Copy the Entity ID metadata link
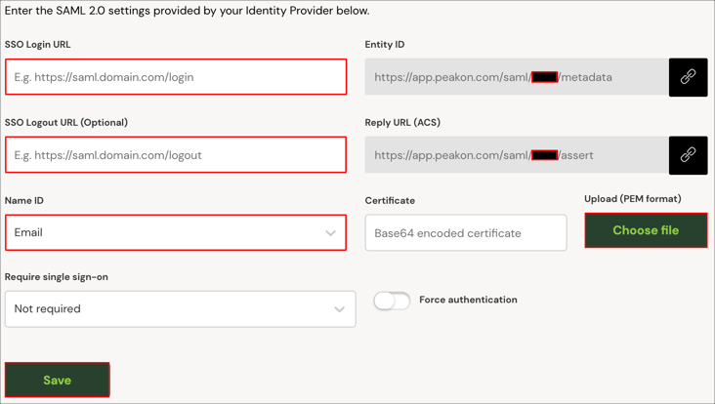This screenshot has width=715, height=404. [x=688, y=77]
